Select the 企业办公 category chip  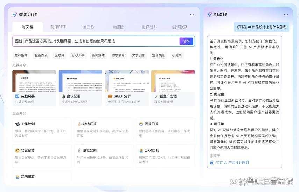tap(41, 55)
